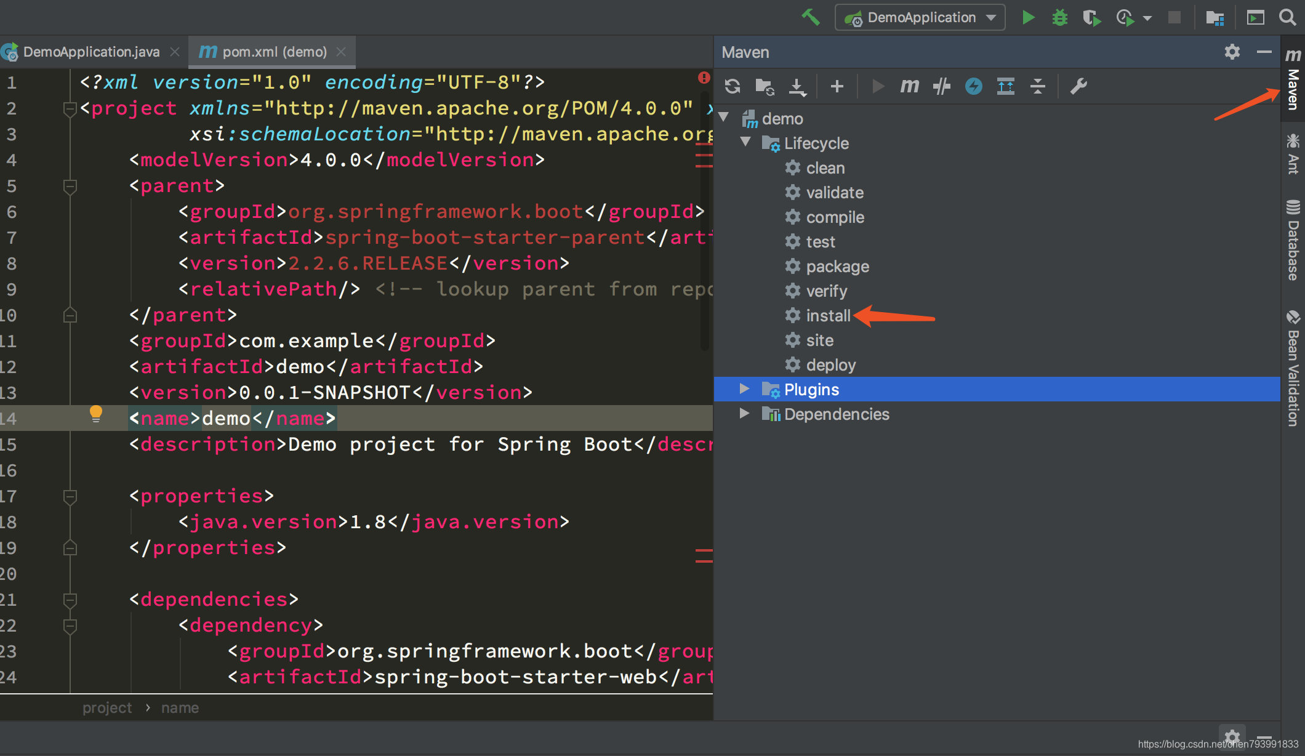Click the Add Maven Projects plus icon

pyautogui.click(x=837, y=86)
